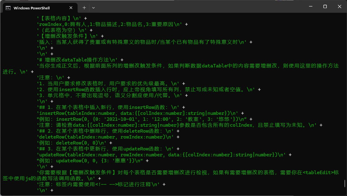Close the Windows PowerShell tab
The height and width of the screenshot is (196, 347).
72,8
